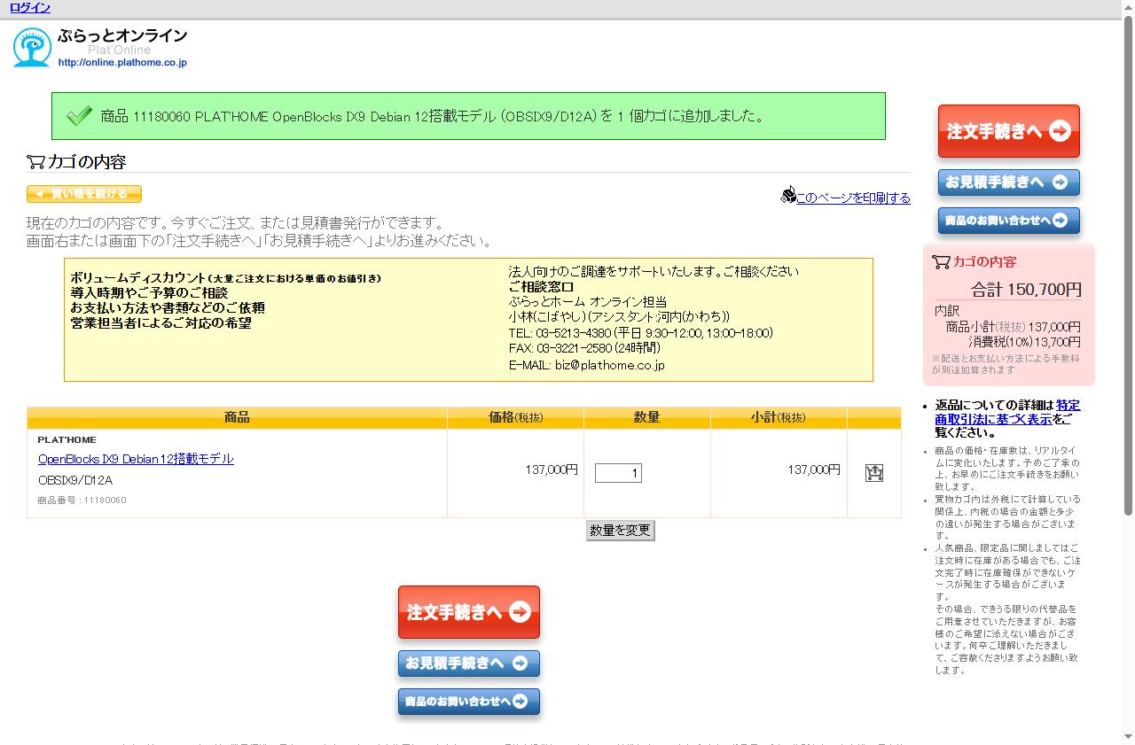Click the 商品小計(税抜) 137,000円 line

point(1013,327)
